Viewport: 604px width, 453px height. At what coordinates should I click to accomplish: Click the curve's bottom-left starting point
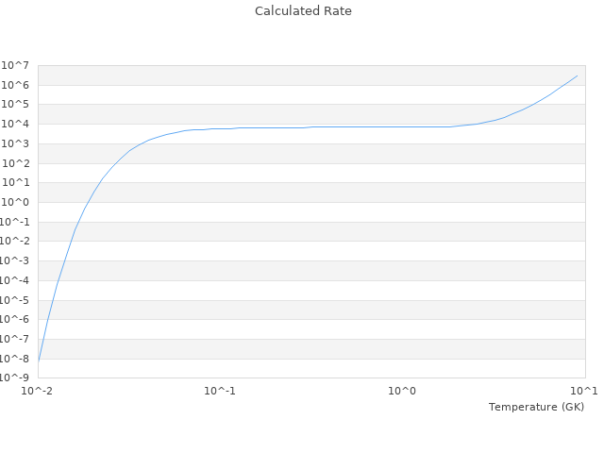[39, 360]
